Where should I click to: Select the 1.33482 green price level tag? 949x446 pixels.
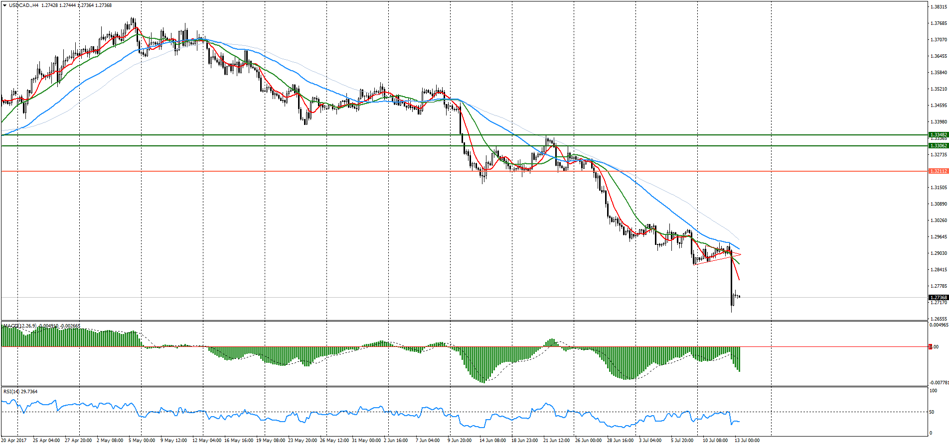[938, 135]
